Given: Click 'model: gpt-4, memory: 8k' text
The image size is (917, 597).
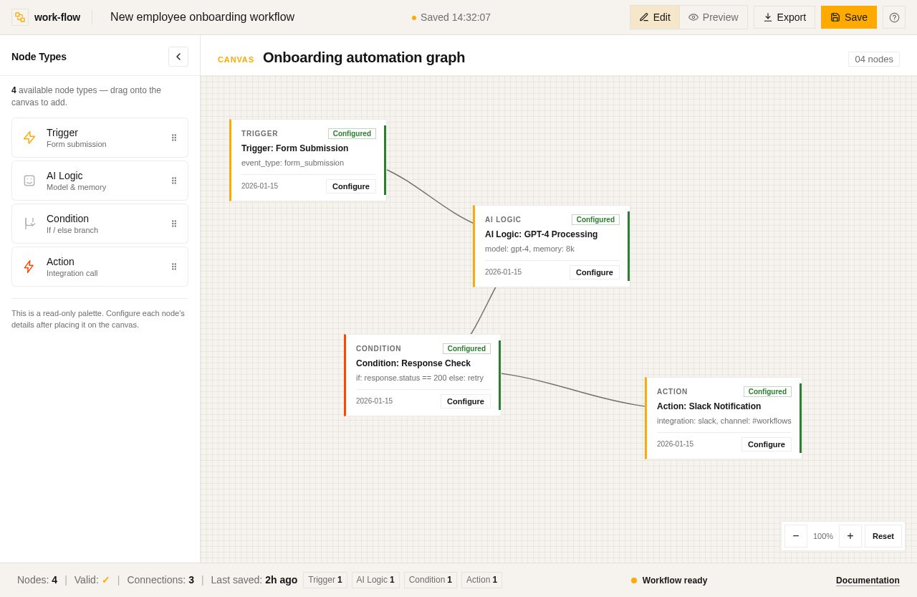Looking at the screenshot, I should [x=529, y=249].
